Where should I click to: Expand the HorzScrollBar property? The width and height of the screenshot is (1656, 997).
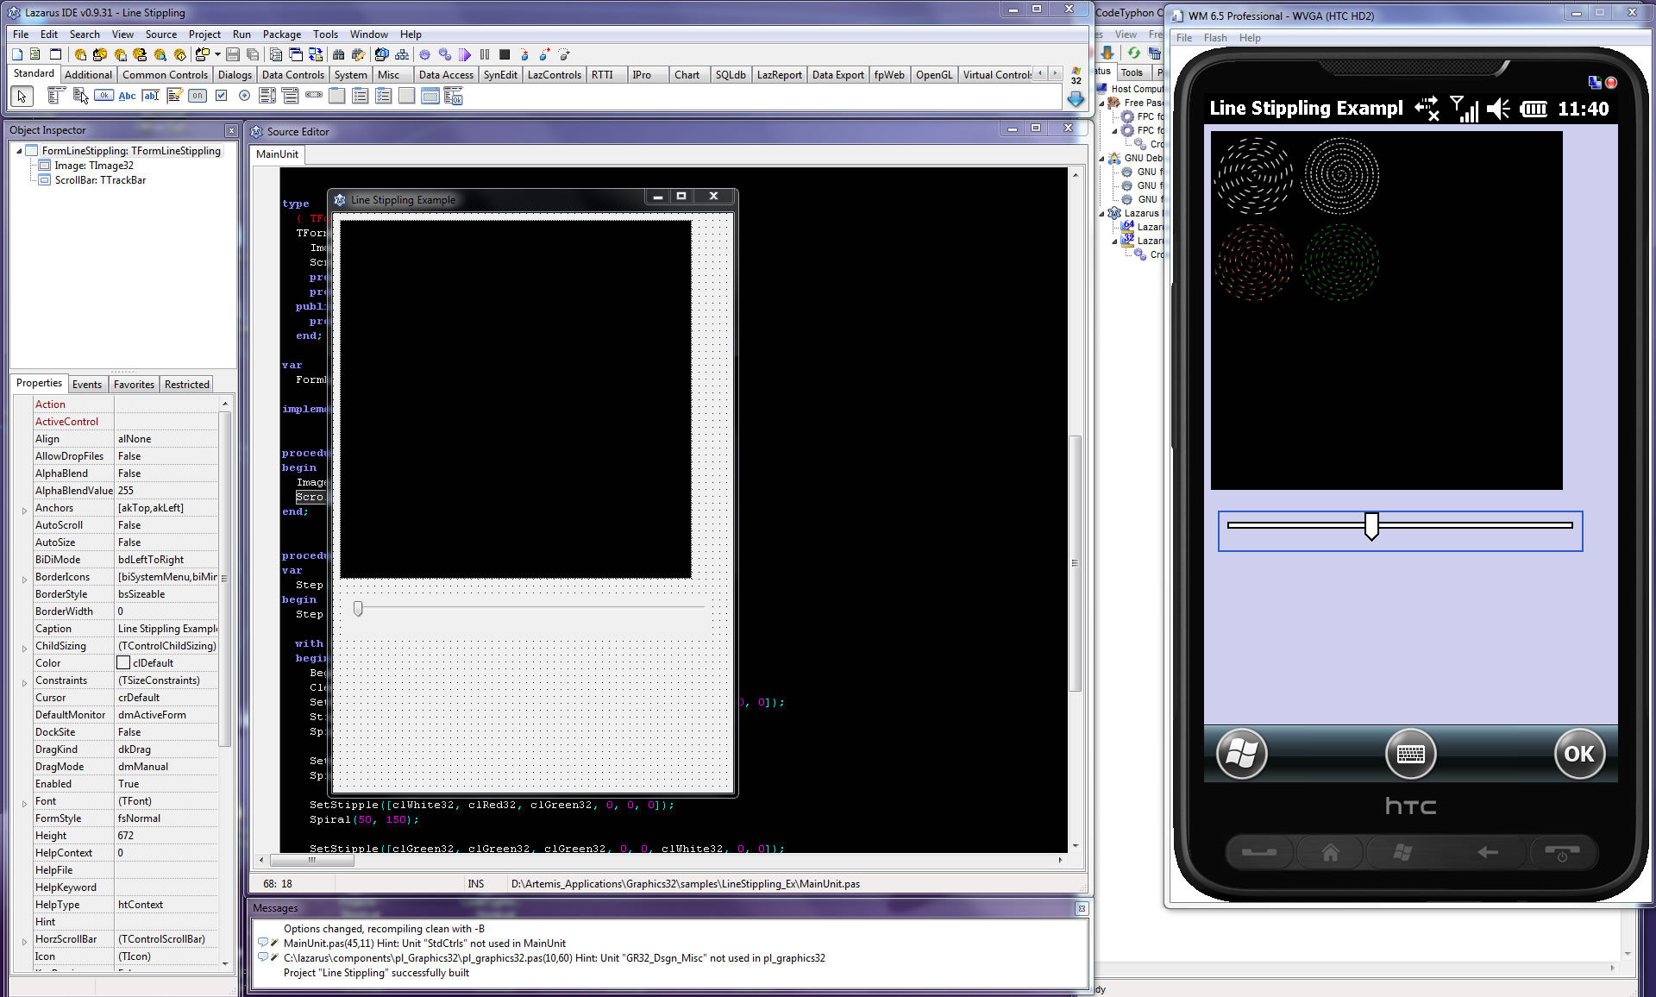pos(24,941)
